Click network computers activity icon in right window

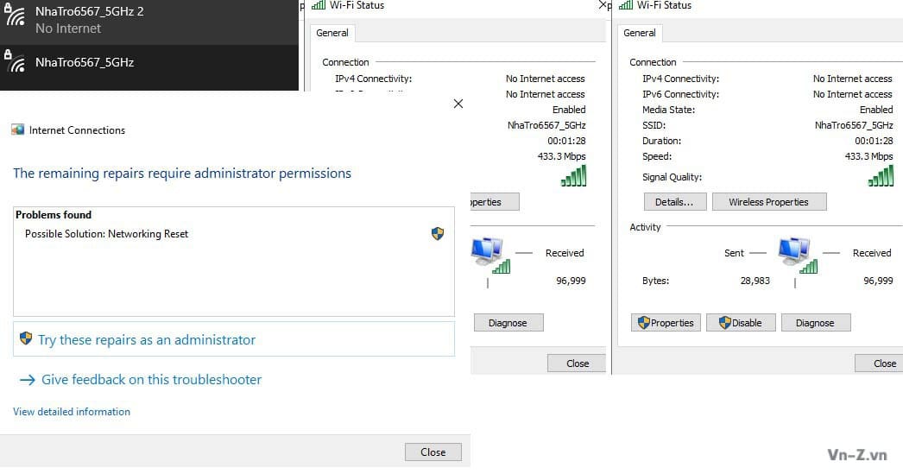(x=795, y=255)
